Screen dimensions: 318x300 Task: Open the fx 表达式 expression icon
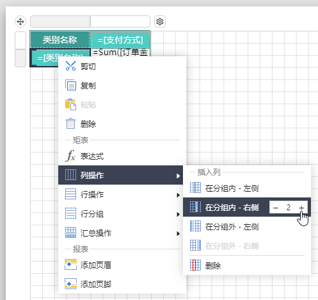[x=70, y=156]
